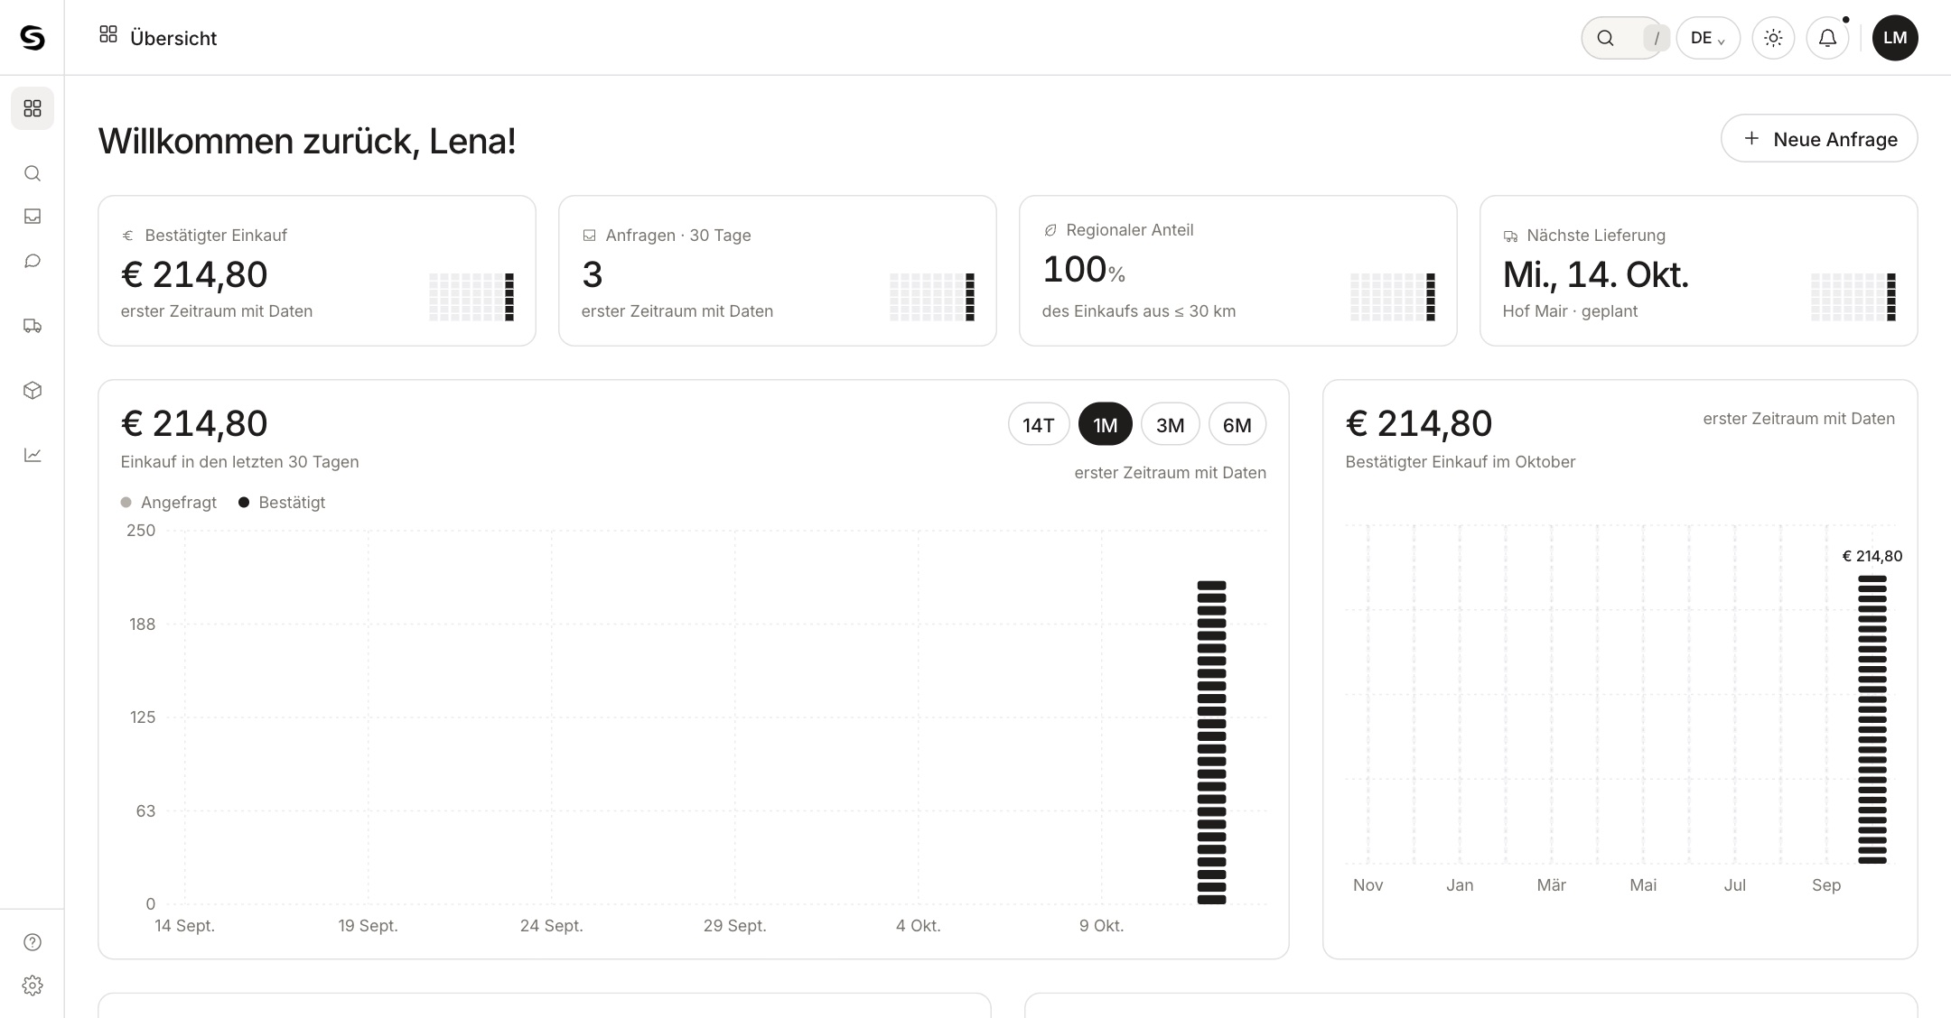Screen dimensions: 1951x1018
Task: Click the text 'Einkauf in den letzten 30 Tagen'
Action: click(x=240, y=462)
